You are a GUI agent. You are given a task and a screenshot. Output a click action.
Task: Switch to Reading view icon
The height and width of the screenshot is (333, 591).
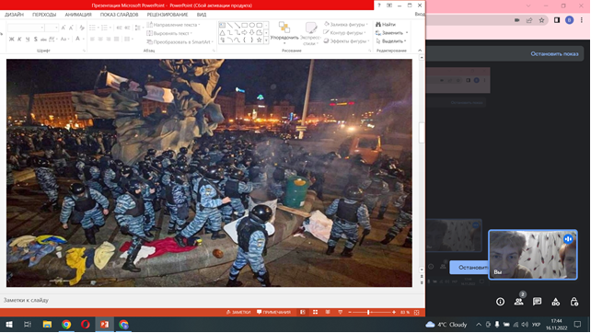(x=328, y=312)
